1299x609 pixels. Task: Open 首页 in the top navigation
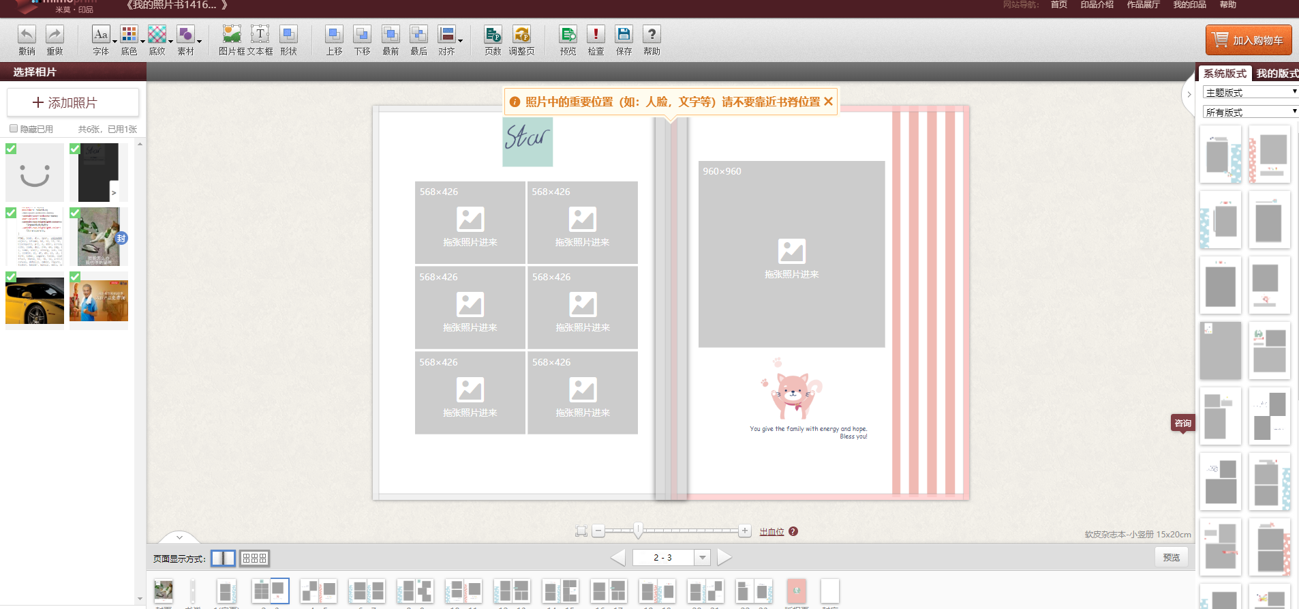coord(1059,5)
